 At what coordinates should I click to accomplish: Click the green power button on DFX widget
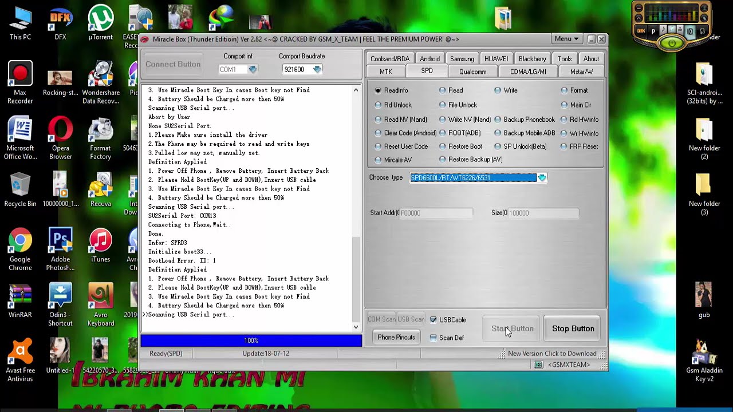pos(672,43)
